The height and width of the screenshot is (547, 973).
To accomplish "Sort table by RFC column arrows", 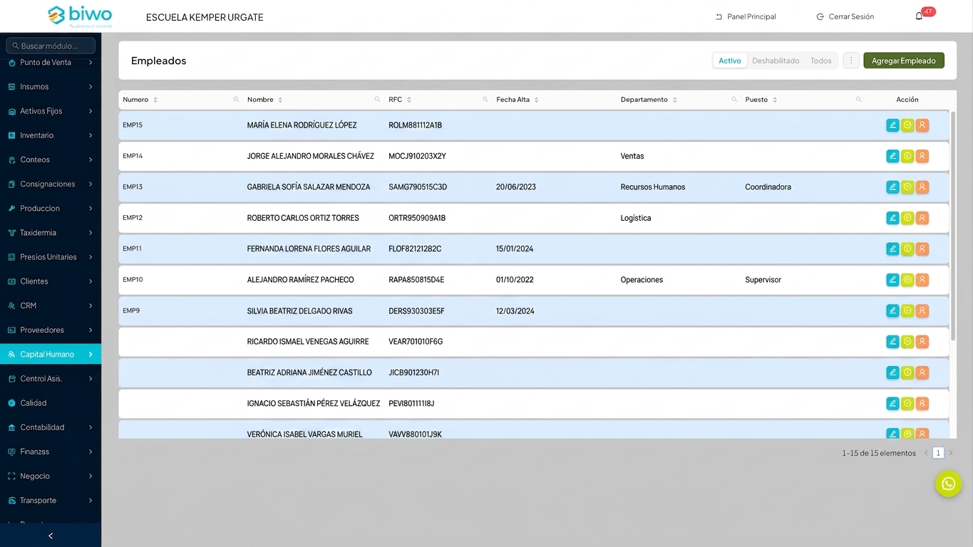I will (409, 100).
